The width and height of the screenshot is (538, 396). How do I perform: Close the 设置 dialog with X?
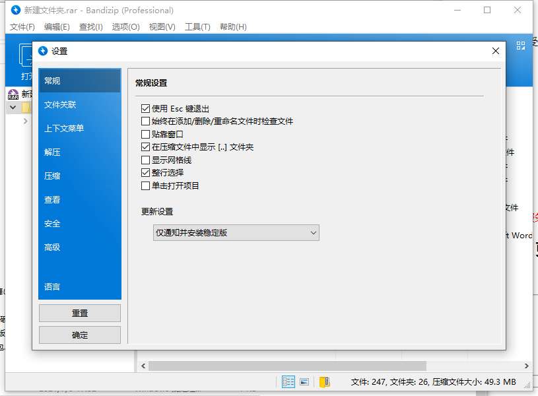496,51
